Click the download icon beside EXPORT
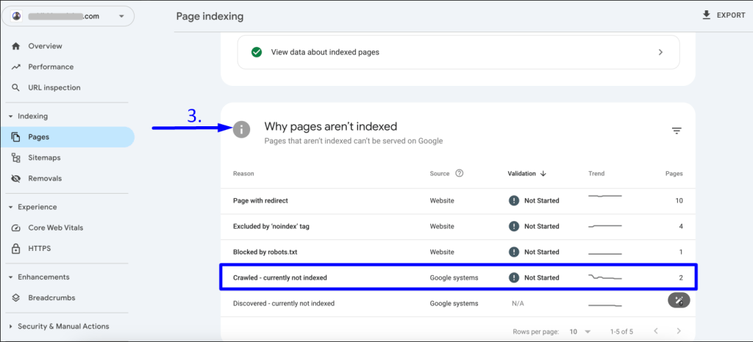This screenshot has width=753, height=342. click(706, 15)
